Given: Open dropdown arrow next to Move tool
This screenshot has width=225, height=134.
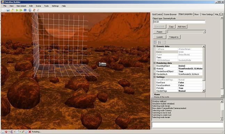Looking at the screenshot, I should click(9, 132).
